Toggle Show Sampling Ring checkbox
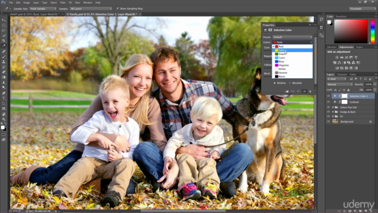 coord(118,8)
